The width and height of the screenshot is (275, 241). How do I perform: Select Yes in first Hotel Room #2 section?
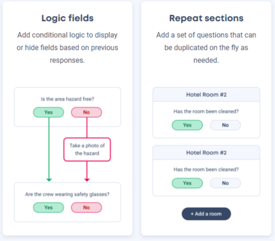click(187, 125)
